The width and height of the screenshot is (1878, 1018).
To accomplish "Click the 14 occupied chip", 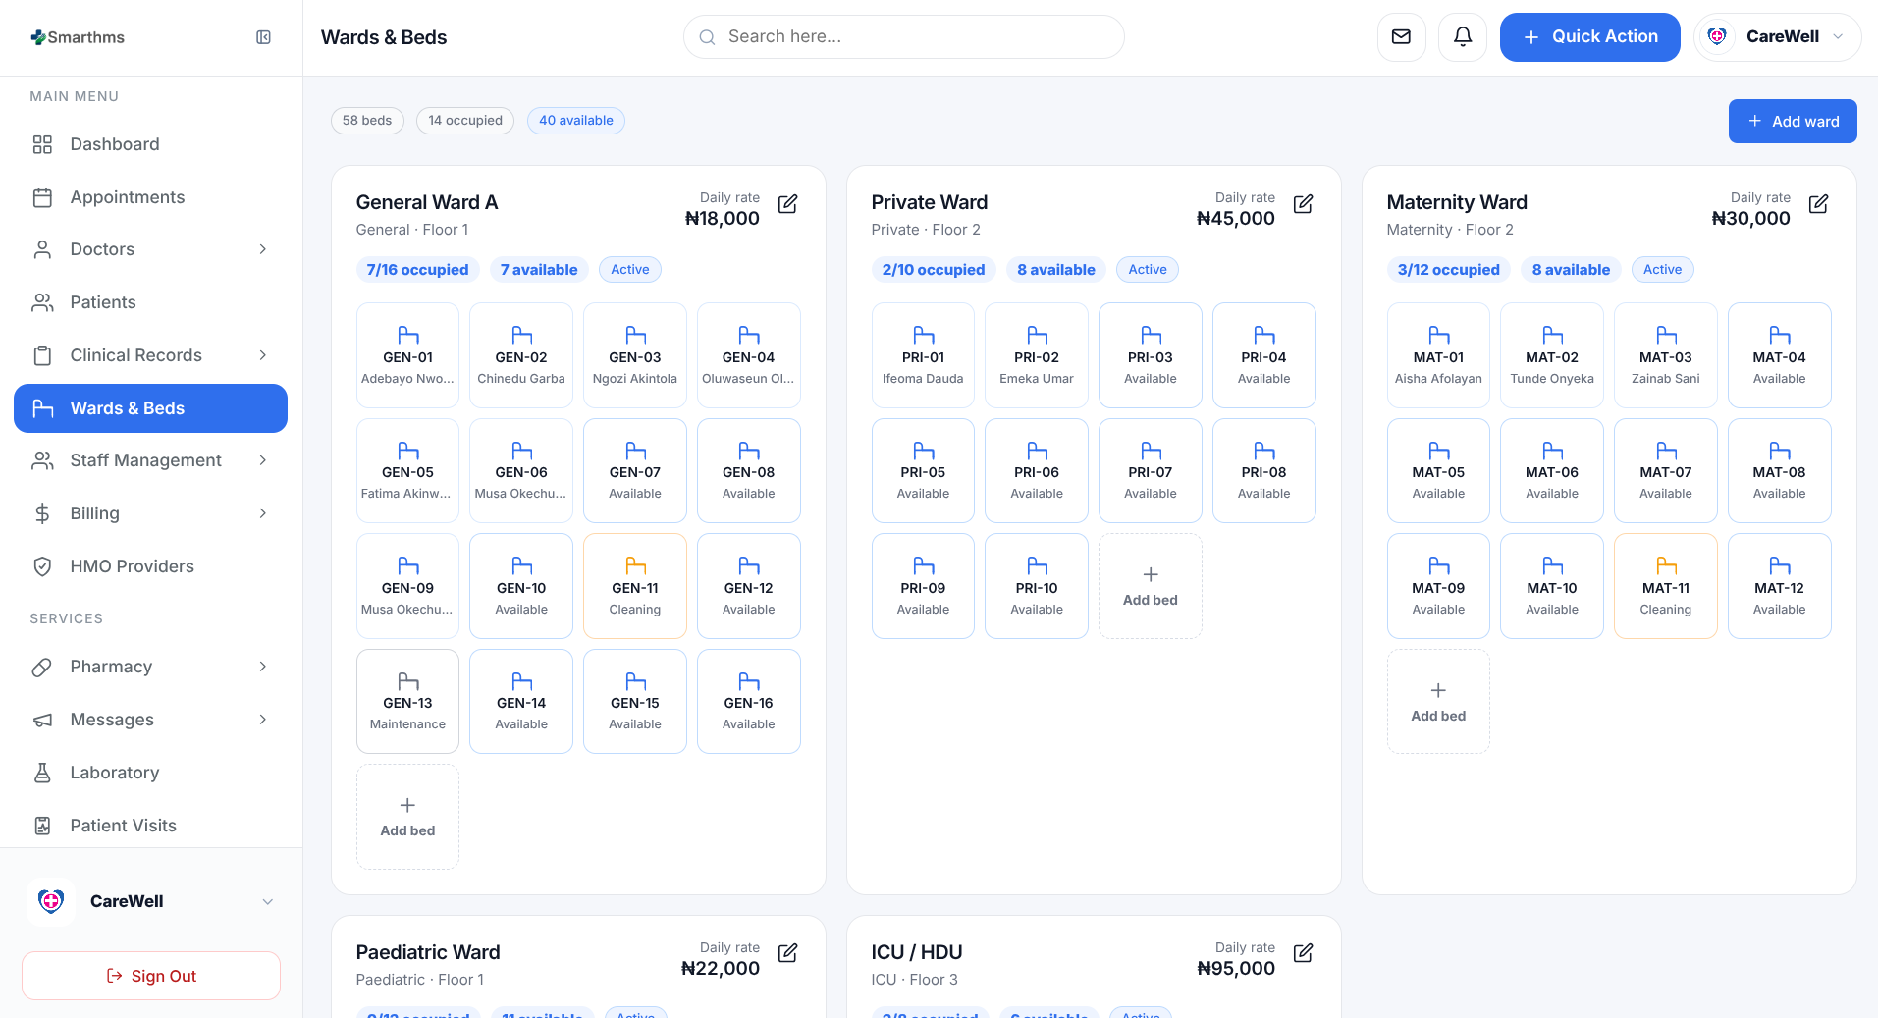I will click(x=465, y=121).
